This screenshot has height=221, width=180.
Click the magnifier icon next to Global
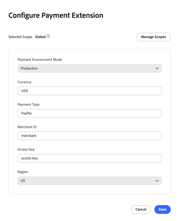[48, 36]
